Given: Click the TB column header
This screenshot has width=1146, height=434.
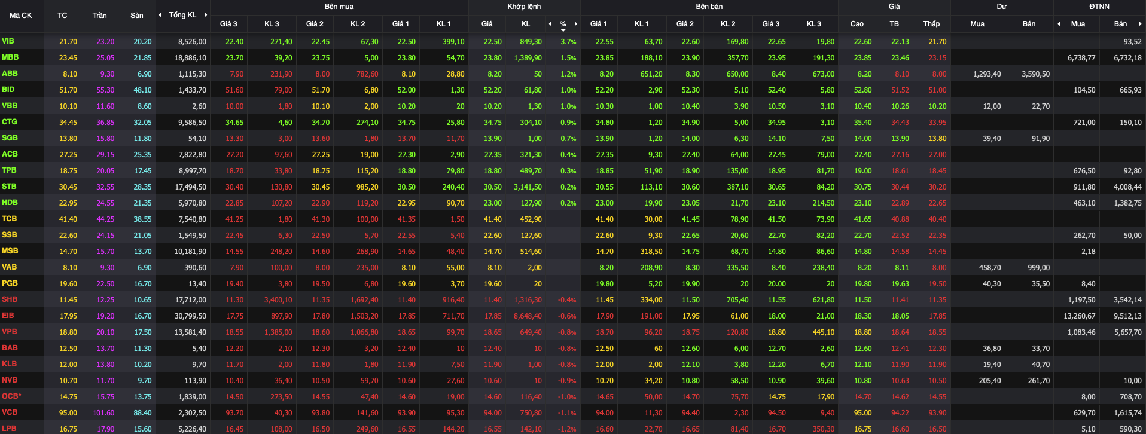Looking at the screenshot, I should (894, 24).
